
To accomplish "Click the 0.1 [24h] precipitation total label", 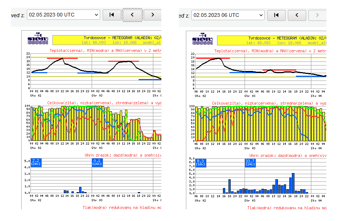I will 97,162.
